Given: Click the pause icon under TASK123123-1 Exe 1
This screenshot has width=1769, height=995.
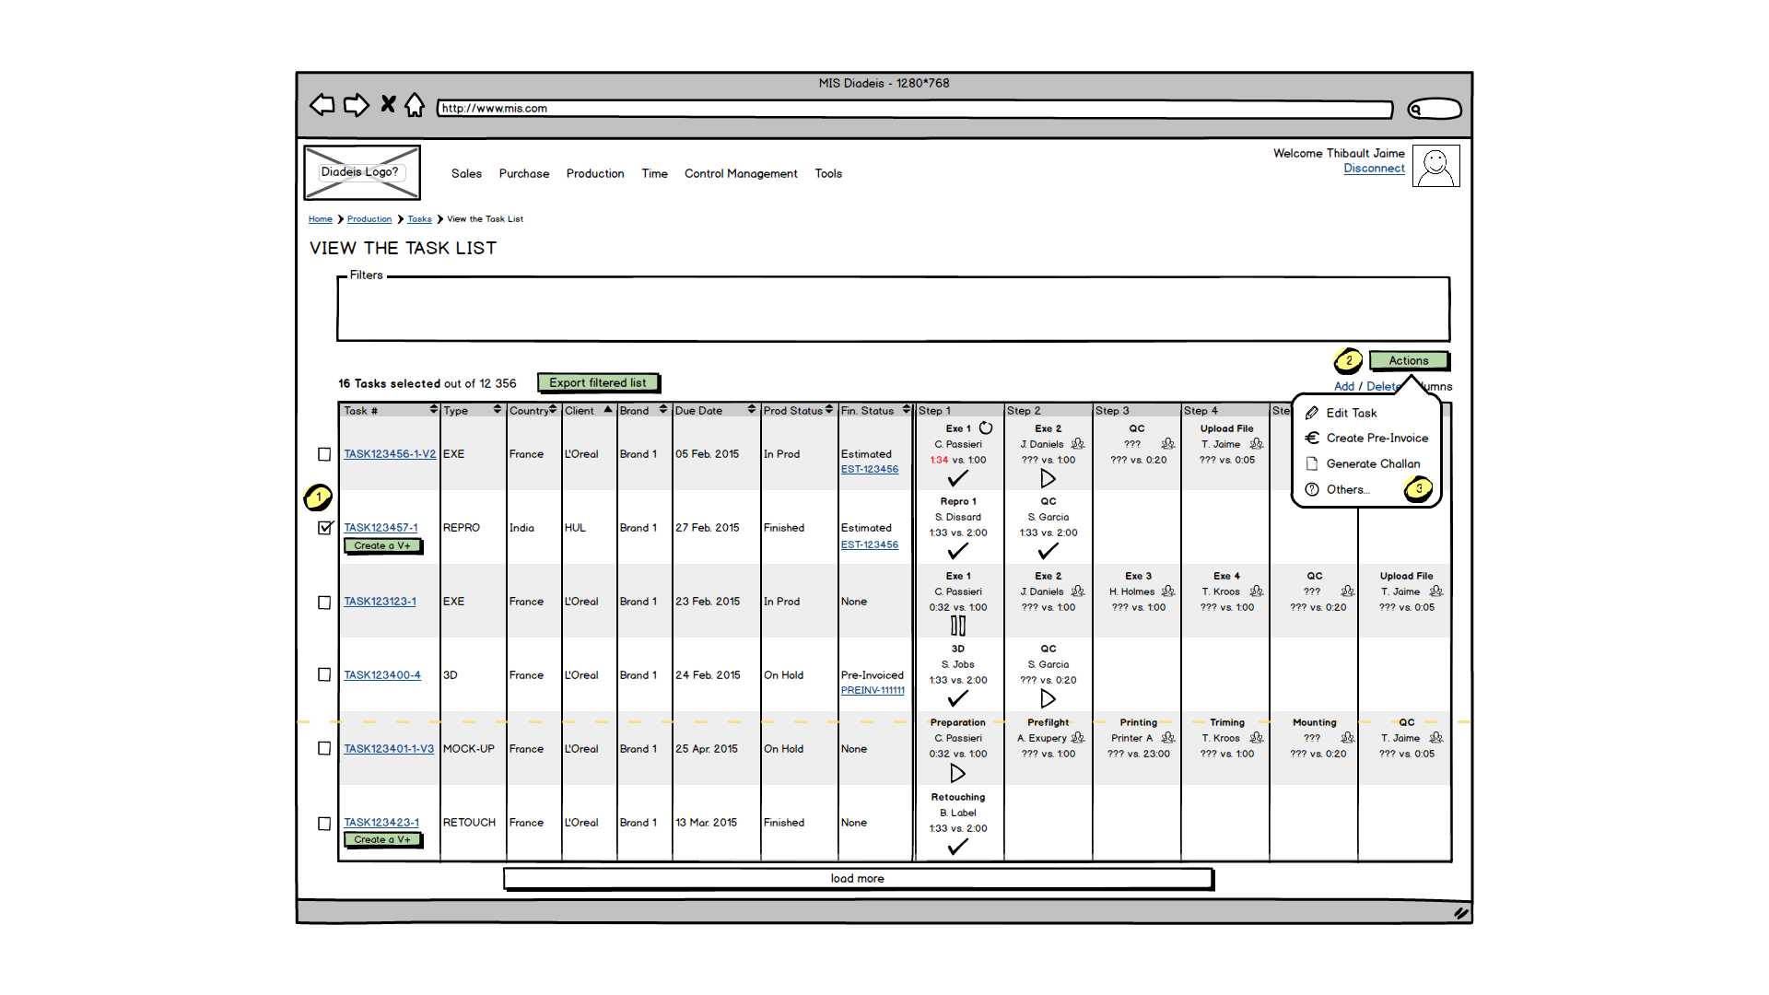Looking at the screenshot, I should tap(958, 626).
